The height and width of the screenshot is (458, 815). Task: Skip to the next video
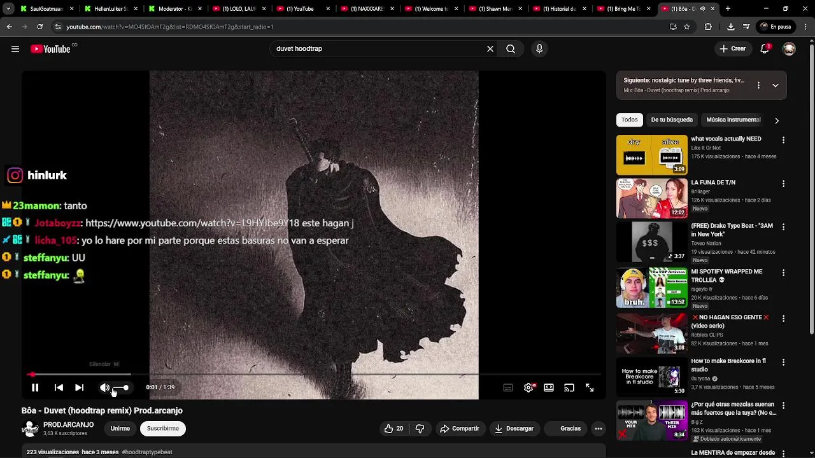click(x=79, y=387)
